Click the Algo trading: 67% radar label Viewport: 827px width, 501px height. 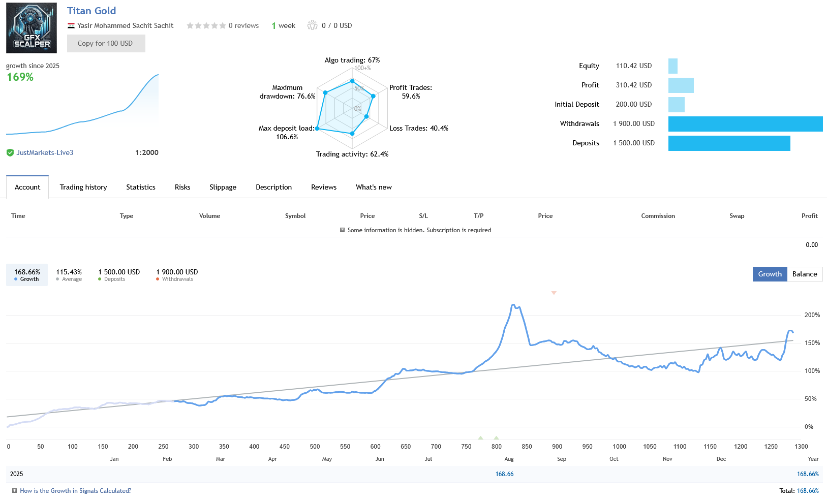pos(352,60)
